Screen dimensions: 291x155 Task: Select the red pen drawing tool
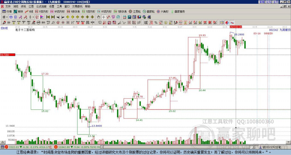(4, 23)
